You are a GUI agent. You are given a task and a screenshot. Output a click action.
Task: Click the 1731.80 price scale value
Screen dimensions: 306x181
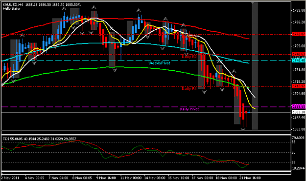299,70
